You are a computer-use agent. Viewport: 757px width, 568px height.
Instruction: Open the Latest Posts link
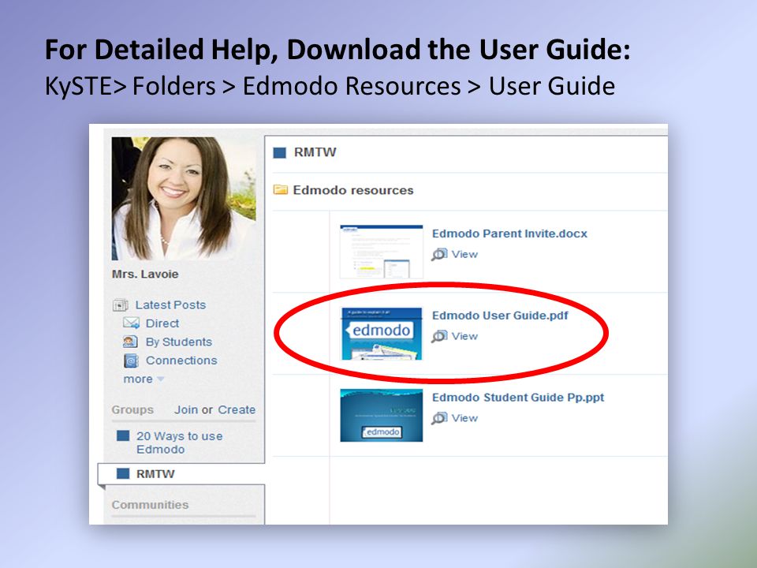click(x=170, y=305)
